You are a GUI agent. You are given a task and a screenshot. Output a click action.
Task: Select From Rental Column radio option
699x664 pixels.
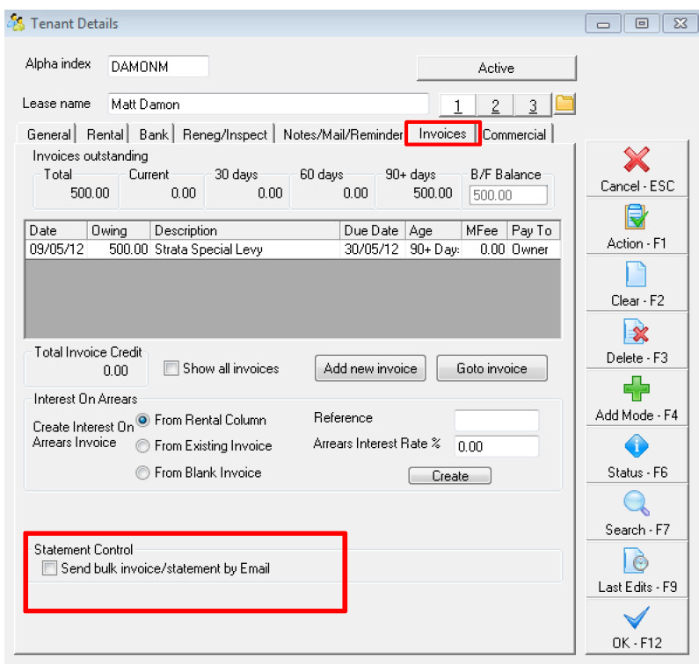pos(142,420)
